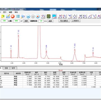Toggle the comment-bubble with checkmark icon
This screenshot has width=101, height=101.
54,16
